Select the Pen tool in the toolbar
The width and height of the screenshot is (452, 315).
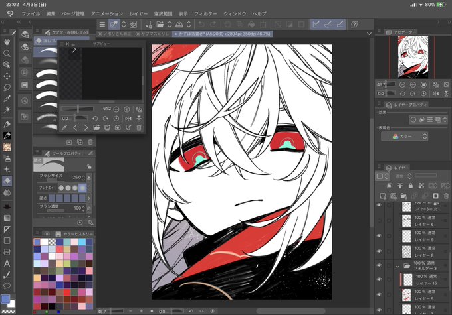point(7,124)
